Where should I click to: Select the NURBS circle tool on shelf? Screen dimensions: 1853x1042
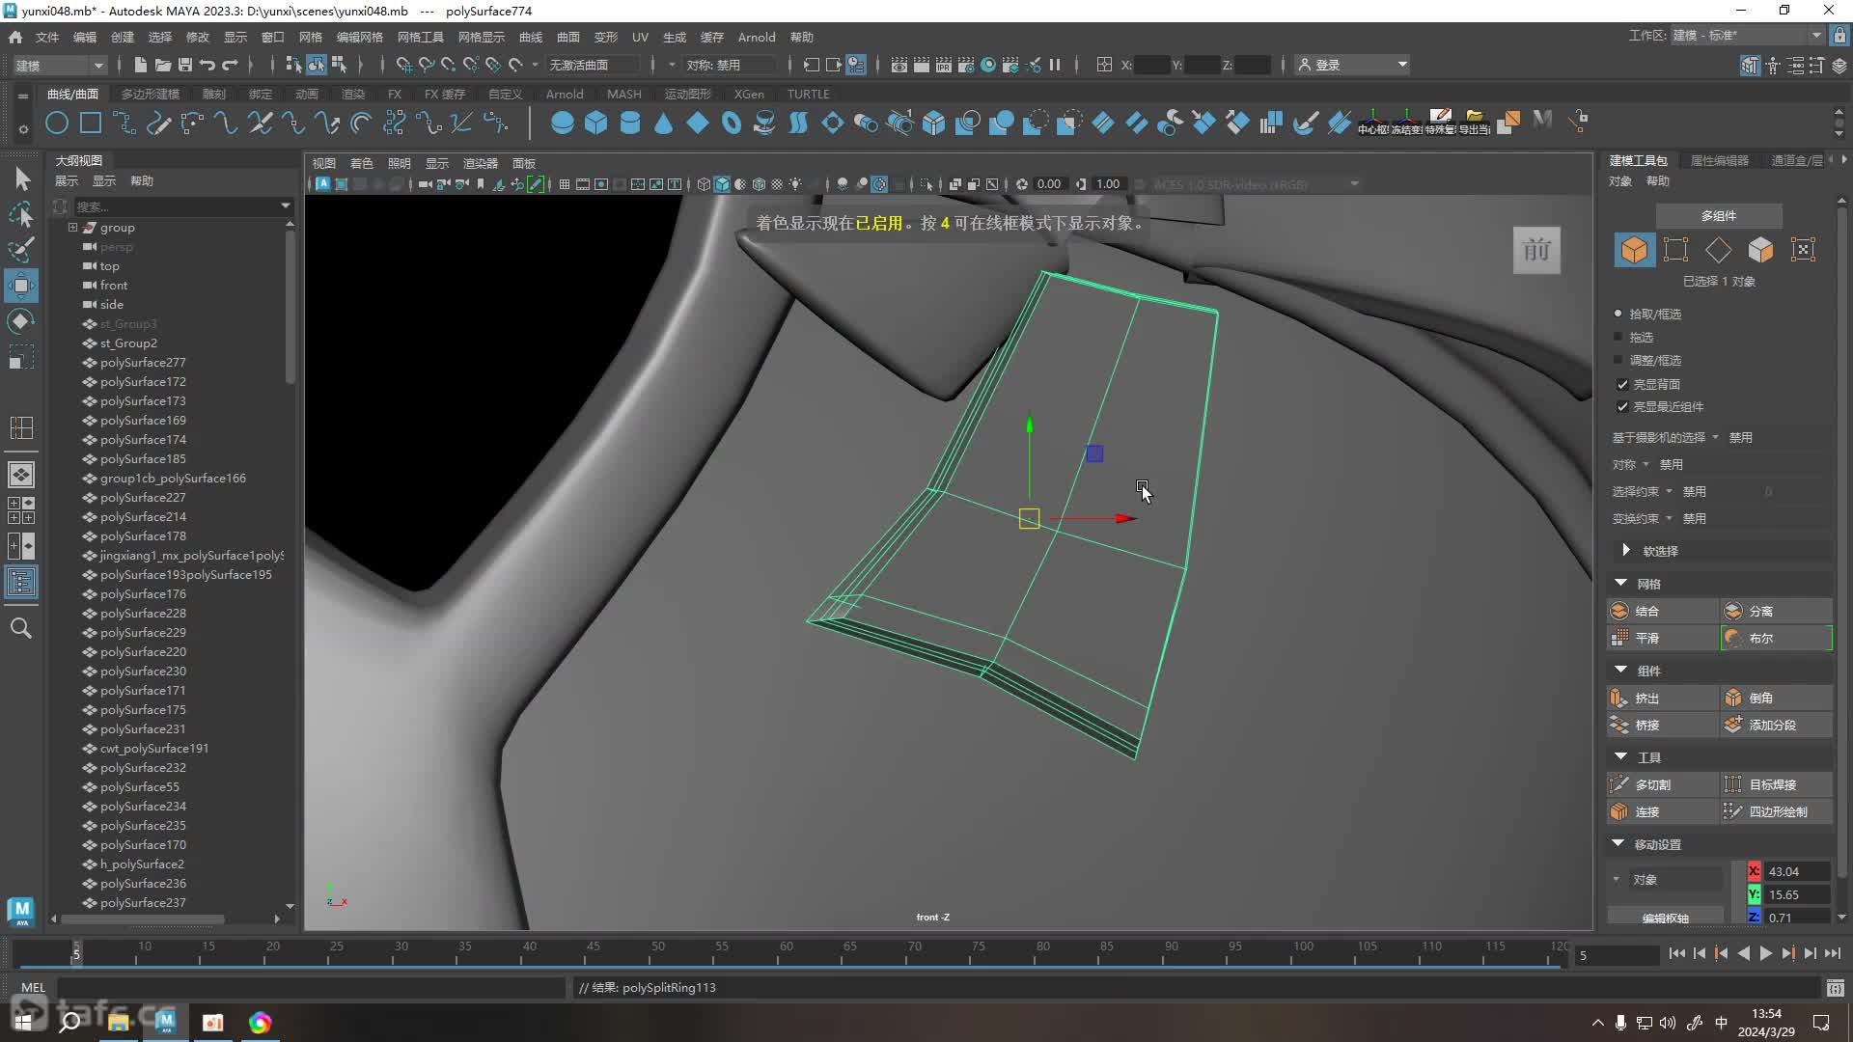pos(57,123)
